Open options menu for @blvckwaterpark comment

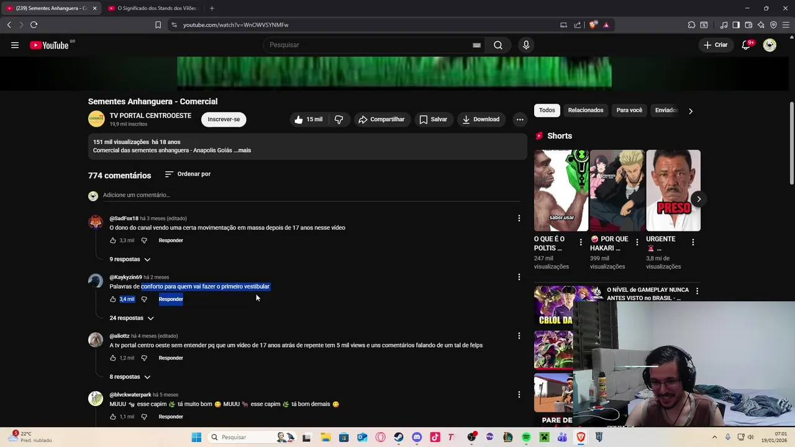coord(519,394)
